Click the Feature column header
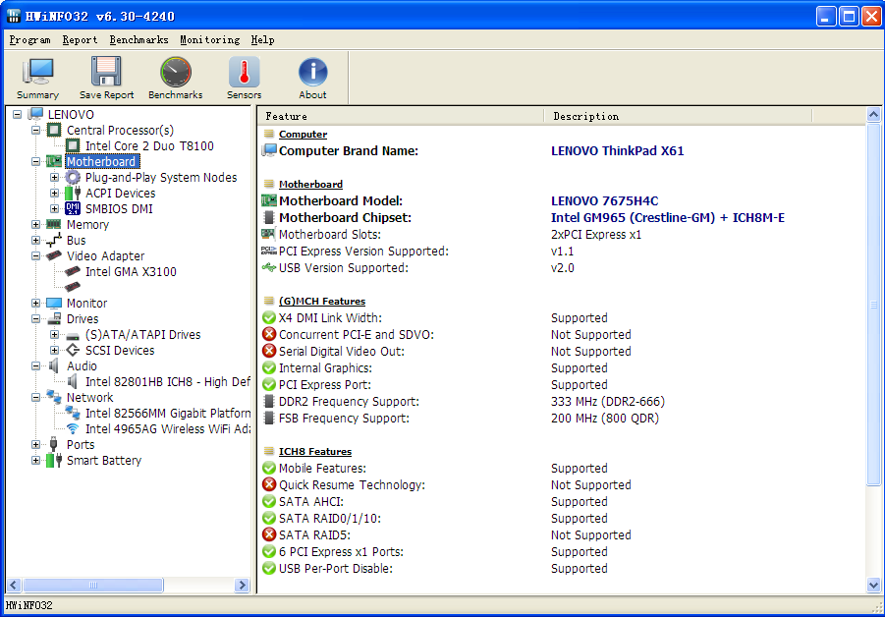The height and width of the screenshot is (617, 885). coord(402,116)
